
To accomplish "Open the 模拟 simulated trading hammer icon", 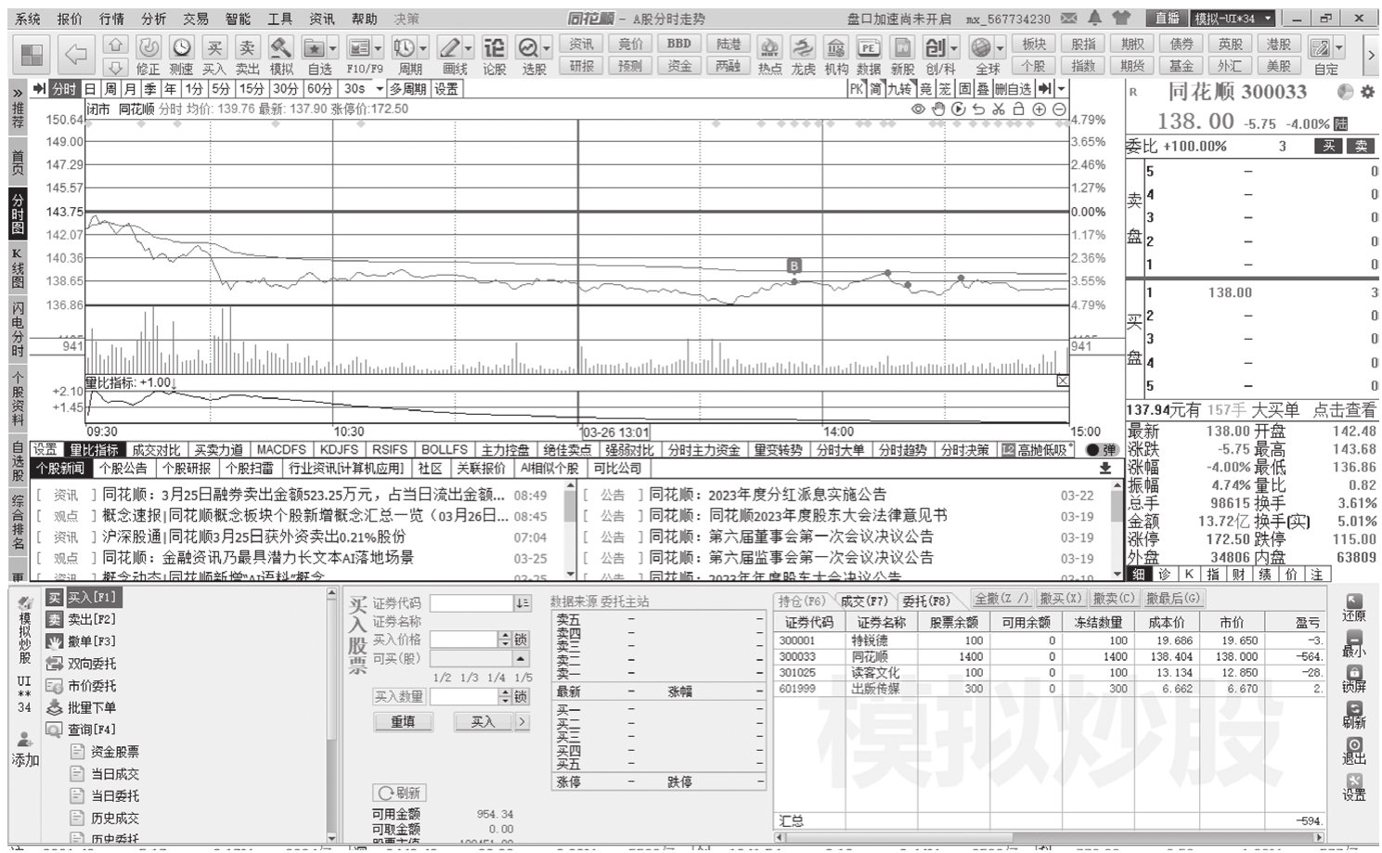I will coord(281,47).
